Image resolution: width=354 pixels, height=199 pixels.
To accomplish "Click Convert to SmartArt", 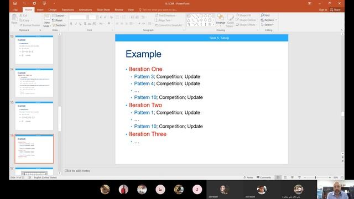I will 169,25.
